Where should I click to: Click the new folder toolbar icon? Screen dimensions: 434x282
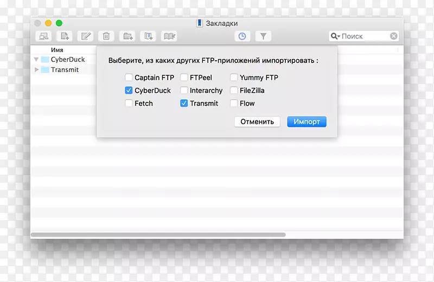(127, 36)
